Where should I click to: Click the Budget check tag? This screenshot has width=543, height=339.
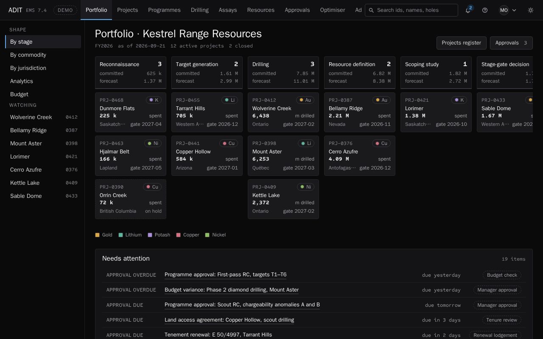[502, 275]
